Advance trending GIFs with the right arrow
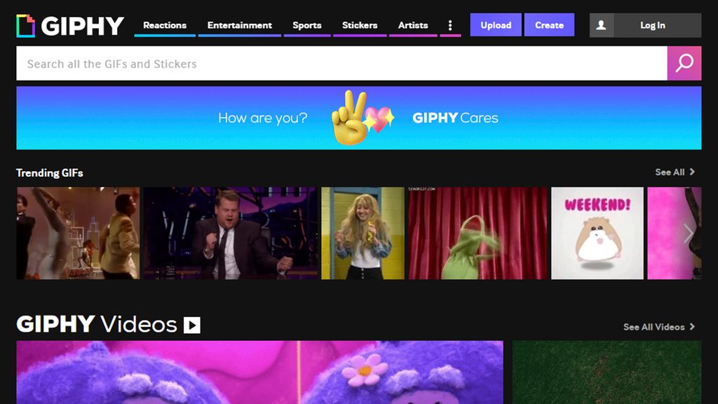 coord(688,233)
